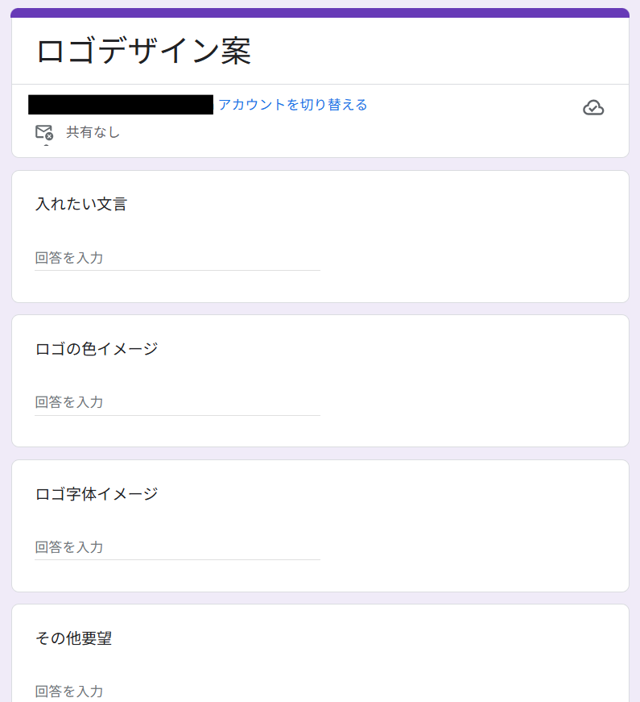Click the ロゴ字体イメージ question label
The width and height of the screenshot is (640, 702).
[x=97, y=494]
